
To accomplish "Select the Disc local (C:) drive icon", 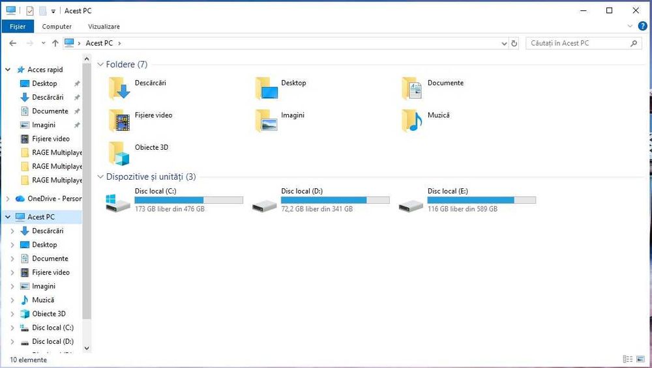I will pos(117,203).
